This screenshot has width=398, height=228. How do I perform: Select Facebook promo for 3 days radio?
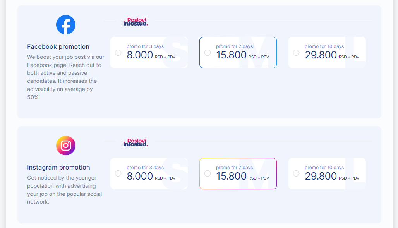click(x=118, y=53)
